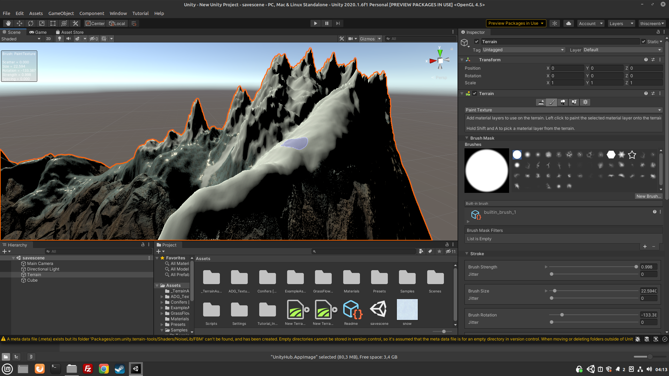Collapse the Transform component
This screenshot has height=376, width=669.
462,60
